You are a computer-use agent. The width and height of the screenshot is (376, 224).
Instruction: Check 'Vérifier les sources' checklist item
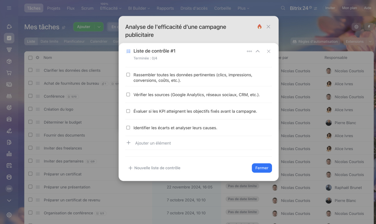tap(128, 95)
